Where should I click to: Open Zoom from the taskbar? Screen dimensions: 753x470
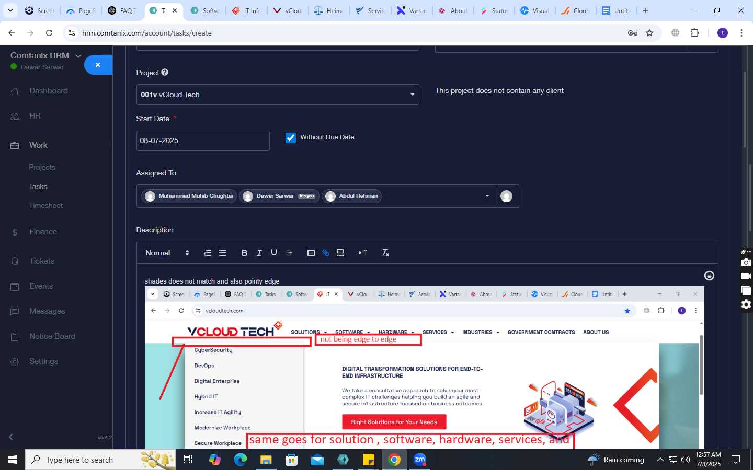pyautogui.click(x=420, y=460)
